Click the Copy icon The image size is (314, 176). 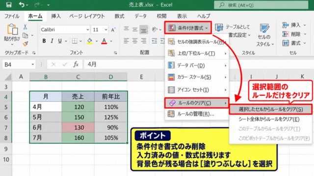click(x=25, y=36)
